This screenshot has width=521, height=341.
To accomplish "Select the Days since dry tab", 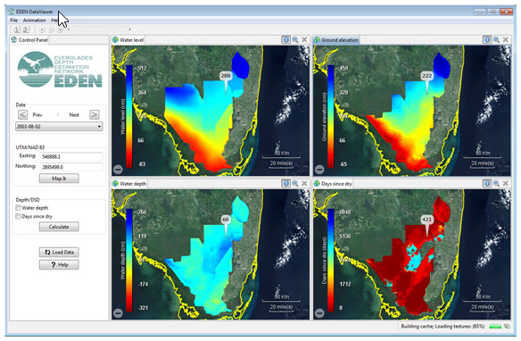I will click(x=333, y=184).
